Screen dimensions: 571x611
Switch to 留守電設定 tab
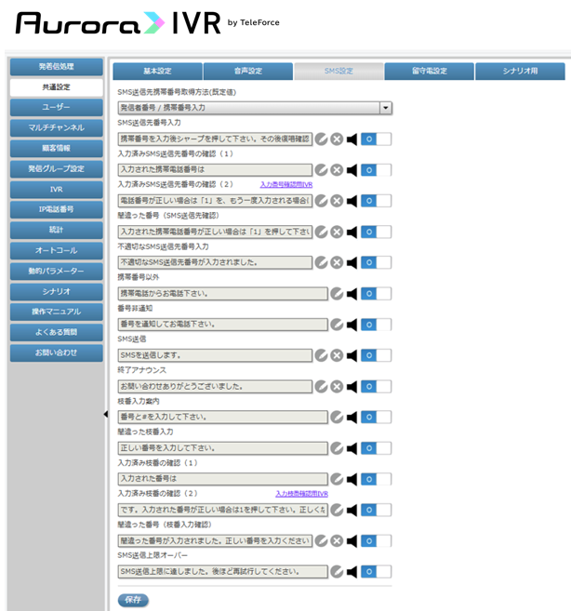coord(429,72)
